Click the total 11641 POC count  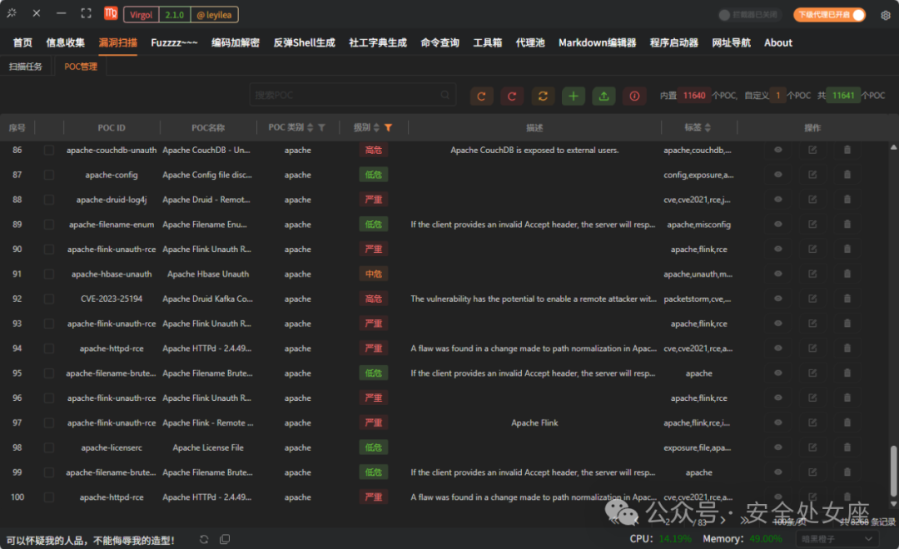pyautogui.click(x=843, y=96)
